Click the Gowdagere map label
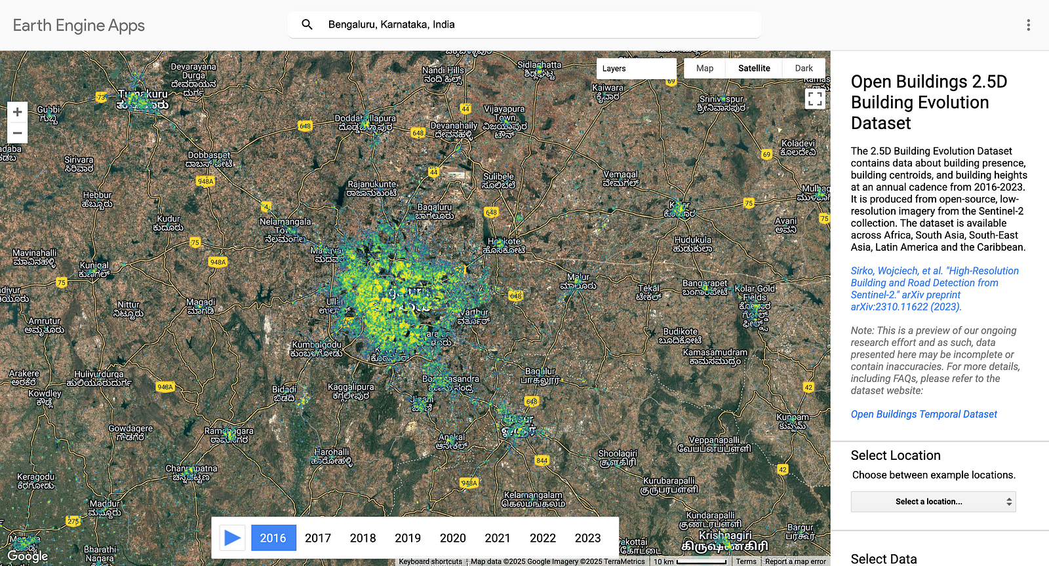The height and width of the screenshot is (566, 1049). (x=130, y=432)
